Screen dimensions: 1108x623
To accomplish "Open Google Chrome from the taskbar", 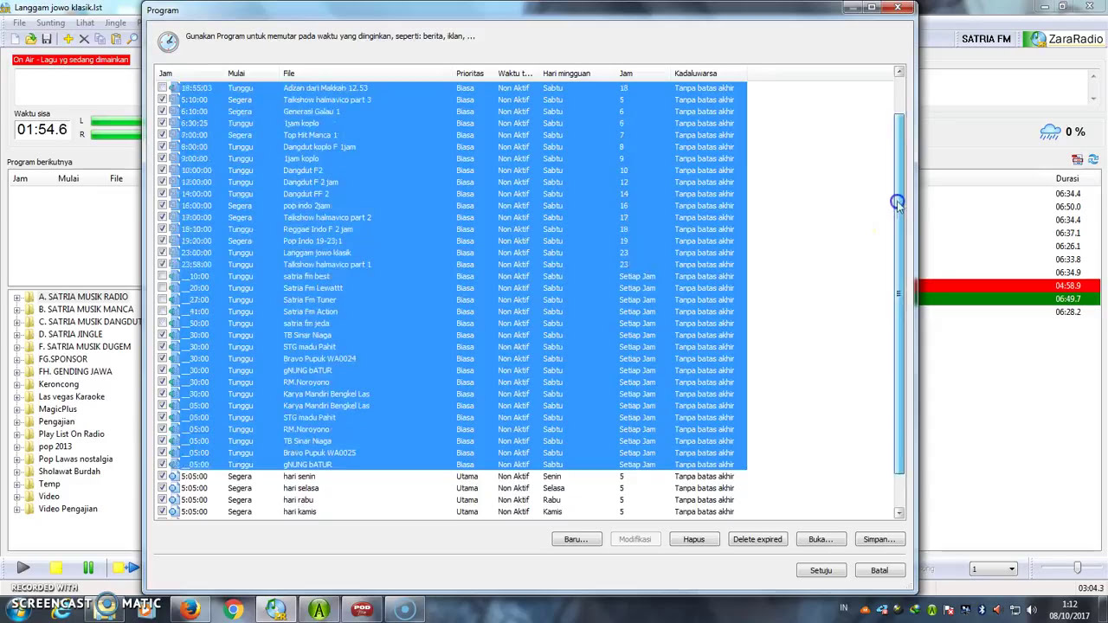I will [233, 609].
